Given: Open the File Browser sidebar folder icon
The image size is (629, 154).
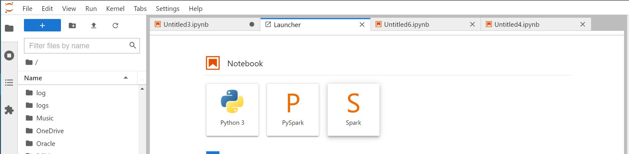Looking at the screenshot, I should tap(9, 28).
